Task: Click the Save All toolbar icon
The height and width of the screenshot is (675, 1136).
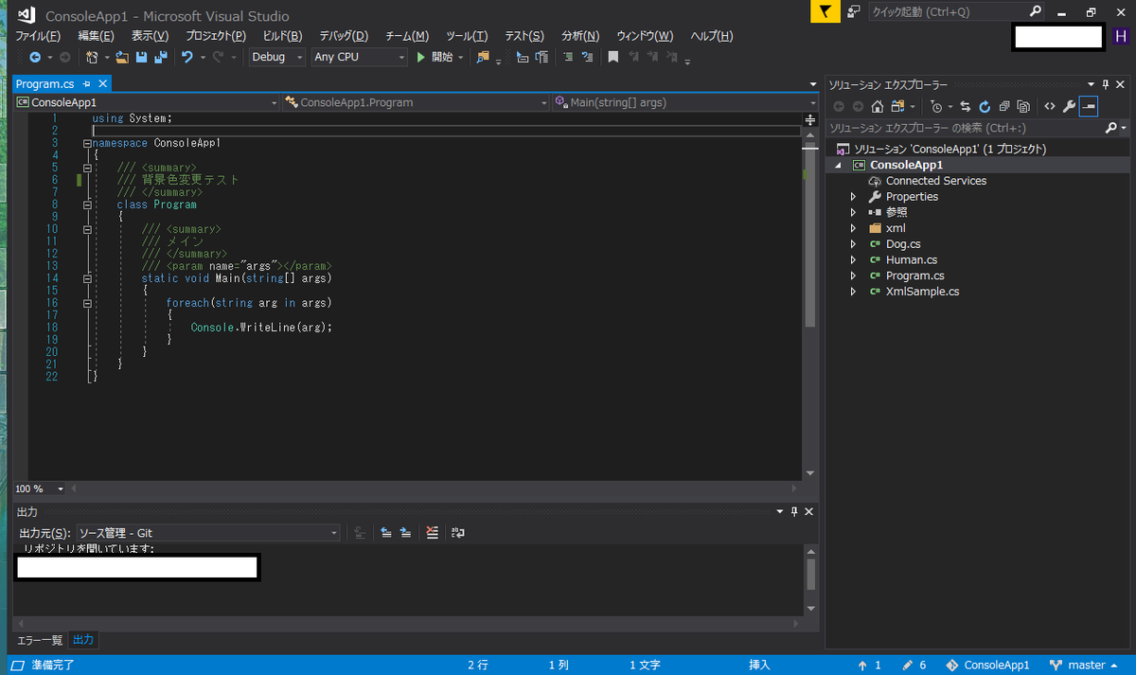Action: tap(160, 57)
